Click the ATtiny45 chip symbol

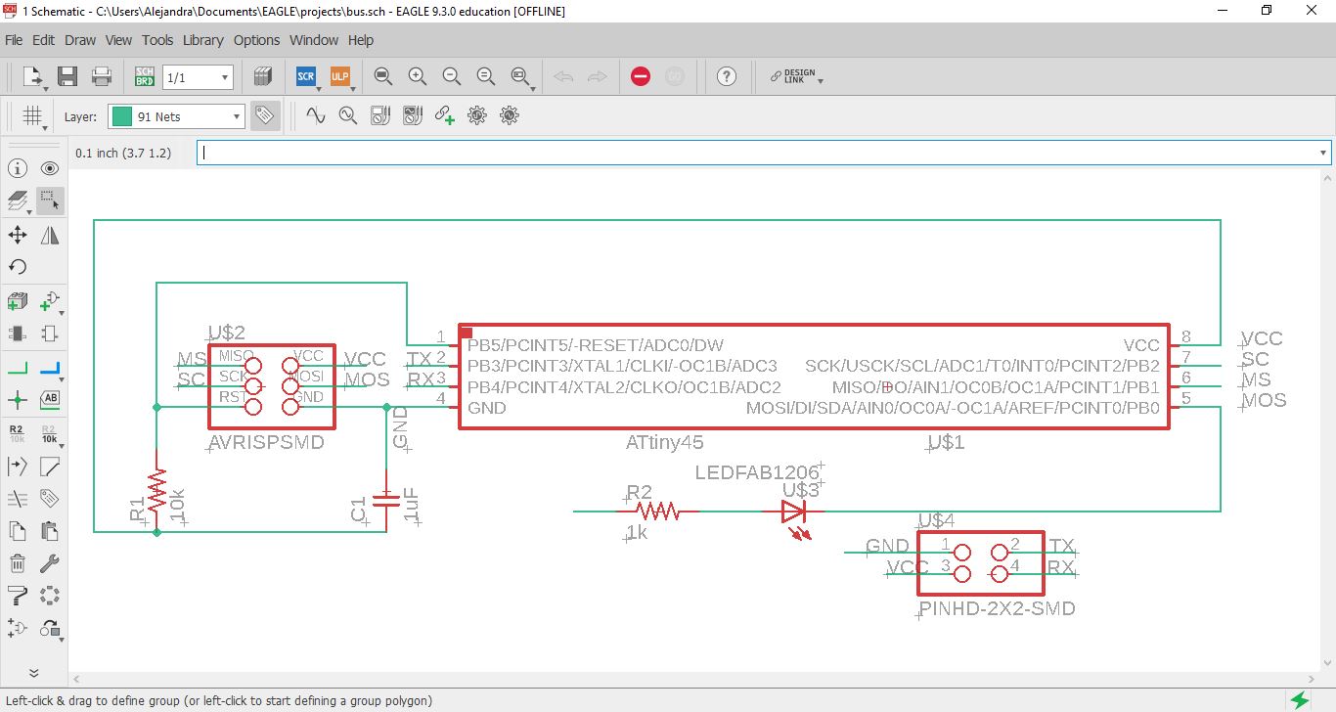(814, 377)
